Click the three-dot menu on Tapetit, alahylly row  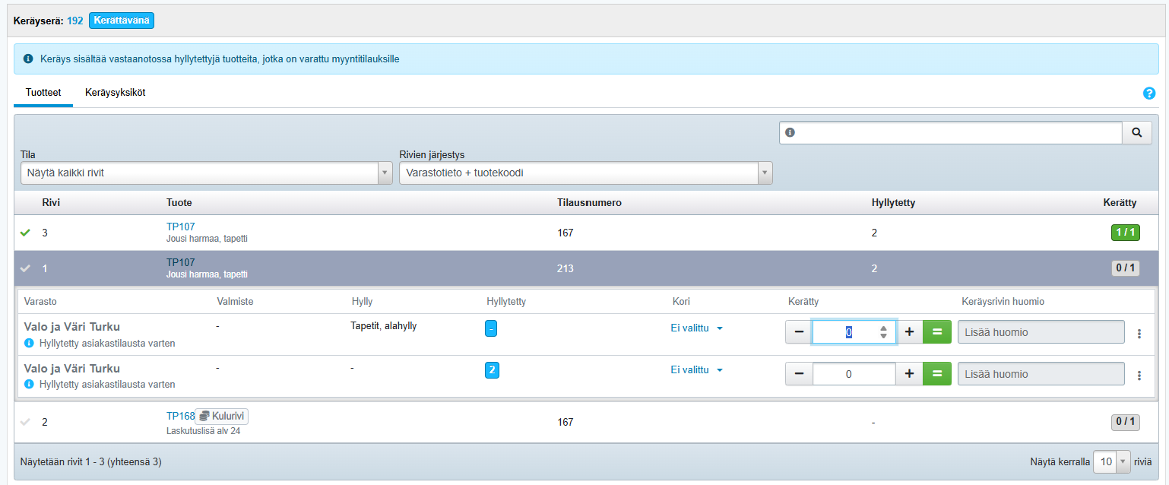[1139, 333]
